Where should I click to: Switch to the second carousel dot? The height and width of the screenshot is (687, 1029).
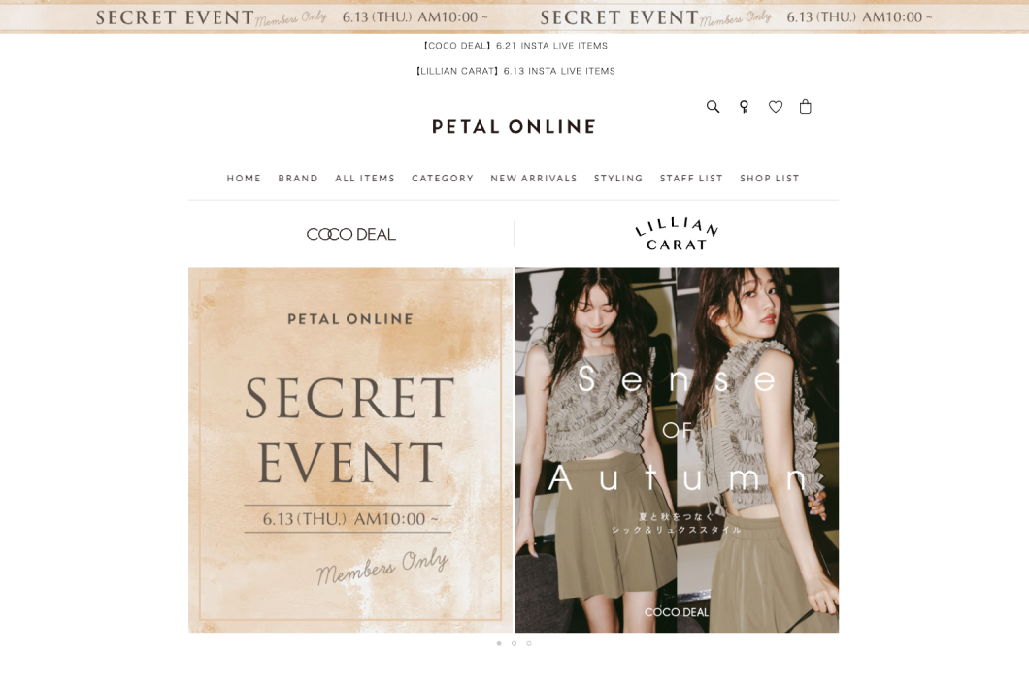(514, 643)
